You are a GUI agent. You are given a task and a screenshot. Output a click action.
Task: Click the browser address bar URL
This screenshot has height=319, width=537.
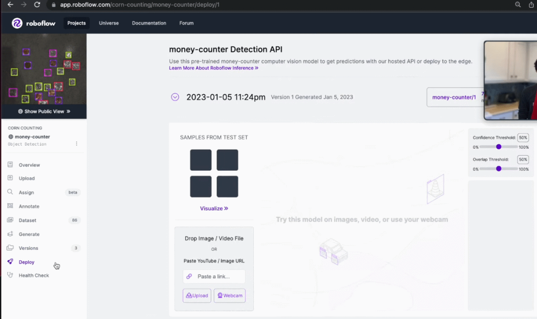click(139, 5)
